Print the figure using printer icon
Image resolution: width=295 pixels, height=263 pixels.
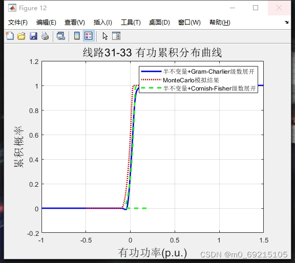[45, 36]
